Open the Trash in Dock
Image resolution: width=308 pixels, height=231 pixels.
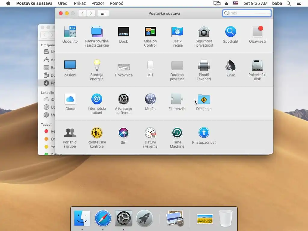(x=226, y=218)
